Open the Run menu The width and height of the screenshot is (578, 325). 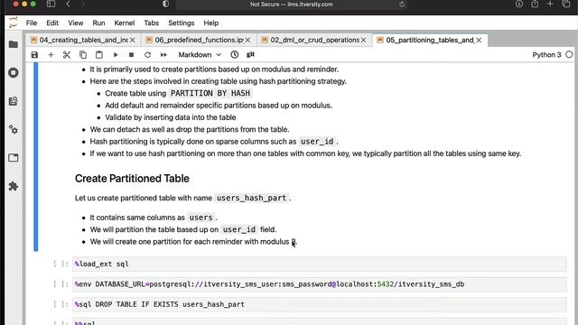point(98,23)
